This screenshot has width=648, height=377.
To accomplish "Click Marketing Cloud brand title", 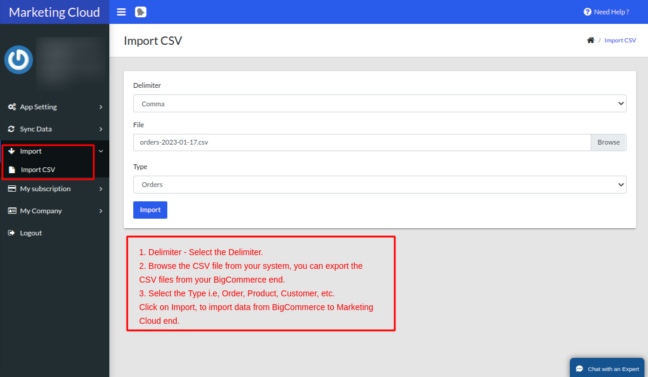I will point(54,13).
